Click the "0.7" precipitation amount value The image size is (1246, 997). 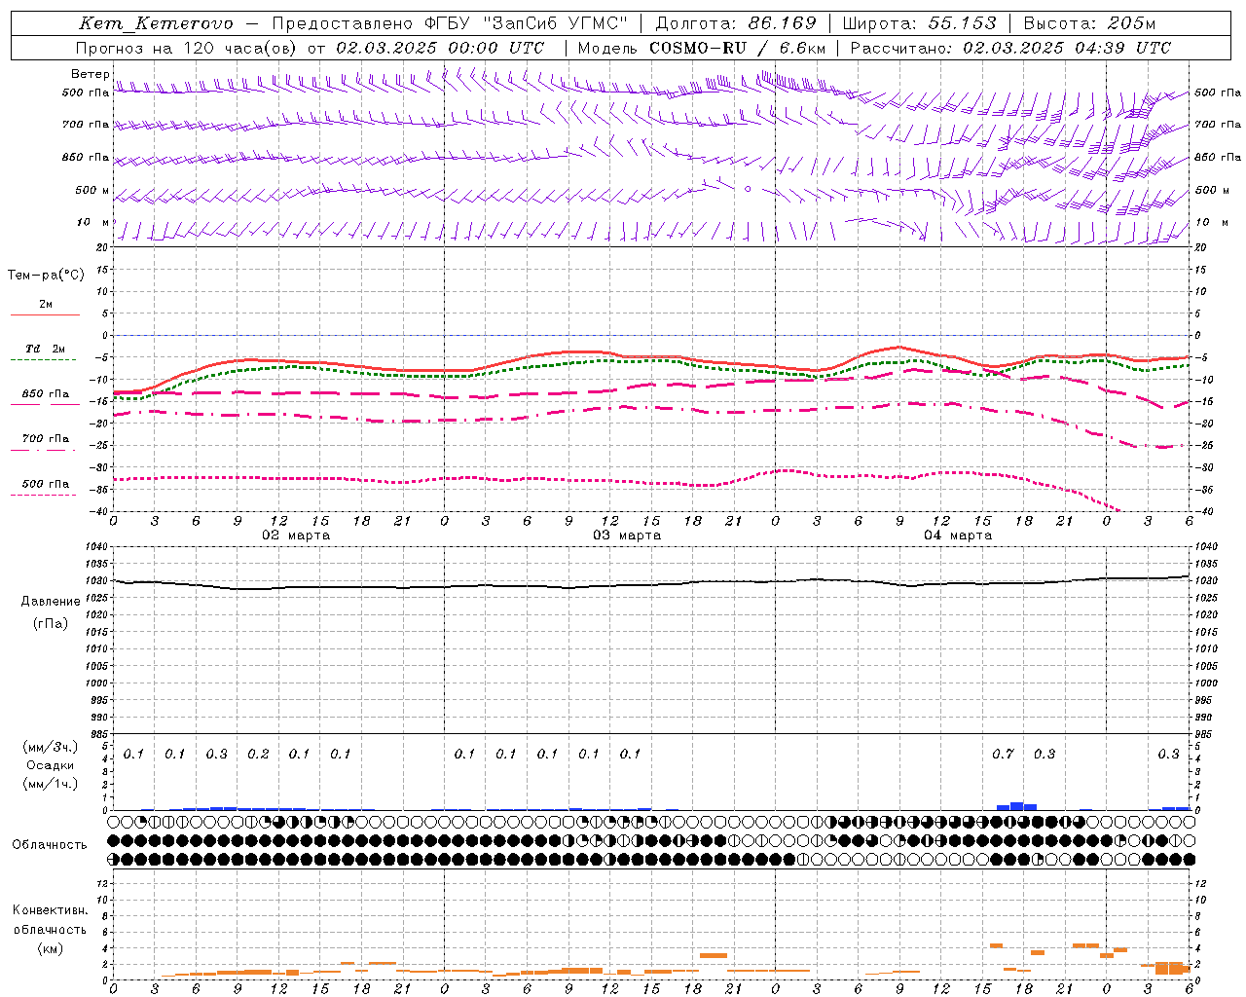click(1003, 755)
